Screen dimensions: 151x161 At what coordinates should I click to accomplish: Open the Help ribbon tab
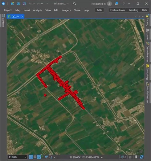[86, 10]
